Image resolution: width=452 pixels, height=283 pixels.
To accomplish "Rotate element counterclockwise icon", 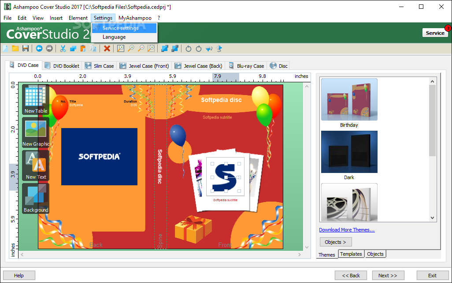I will 189,48.
